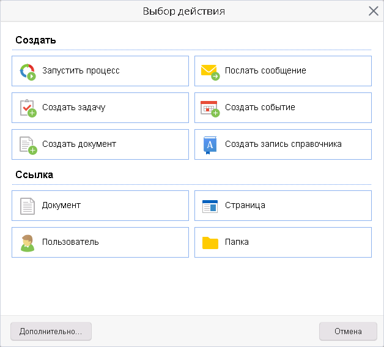Screen dimensions: 384x347
Task: Click the page with plus create document icon
Action: (x=28, y=144)
